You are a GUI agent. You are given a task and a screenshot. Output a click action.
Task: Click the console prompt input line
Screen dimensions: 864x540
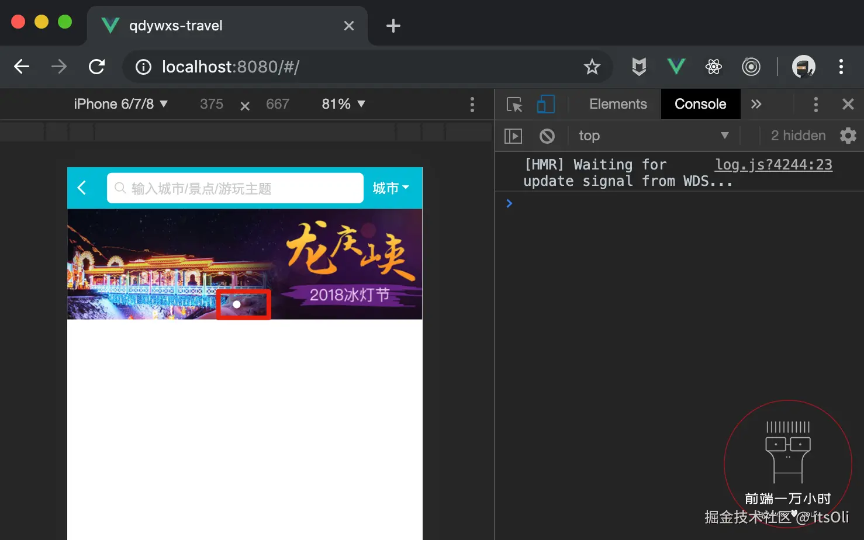(679, 203)
